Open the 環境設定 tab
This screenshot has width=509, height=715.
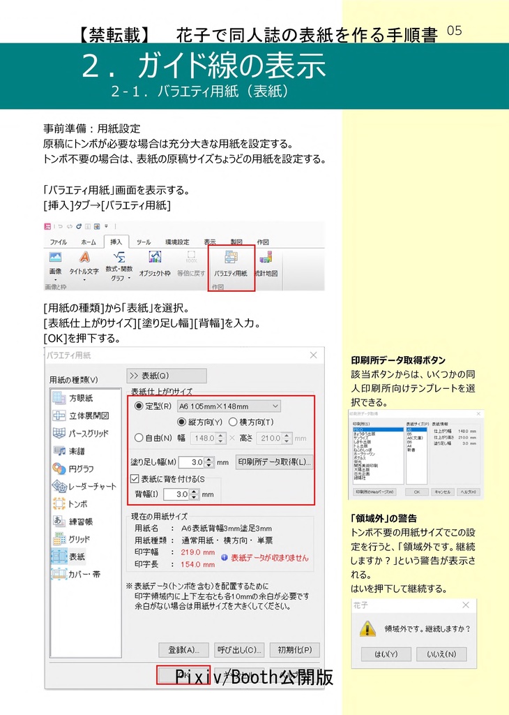177,242
